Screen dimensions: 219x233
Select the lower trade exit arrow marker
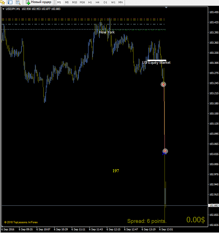165,151
